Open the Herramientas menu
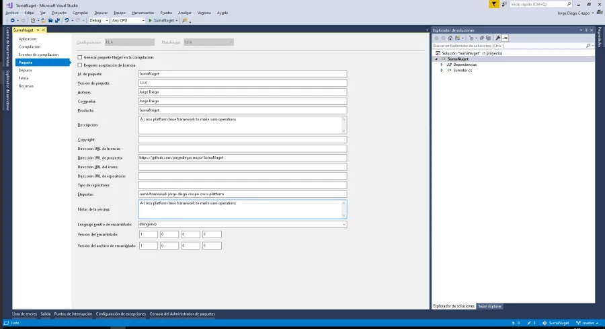The height and width of the screenshot is (329, 605). (x=143, y=13)
